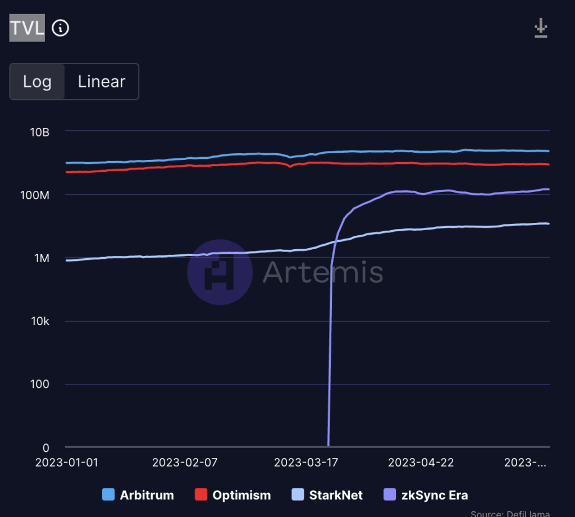Viewport: 575px width, 517px height.
Task: Click the 2023-01-01 date label
Action: coord(67,463)
